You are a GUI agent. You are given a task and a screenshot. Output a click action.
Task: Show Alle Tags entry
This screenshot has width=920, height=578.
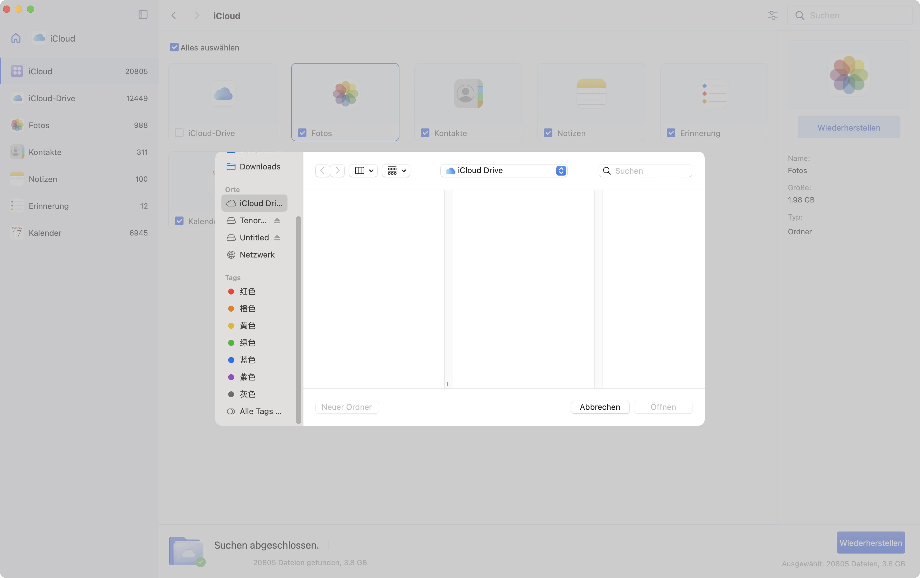point(254,411)
